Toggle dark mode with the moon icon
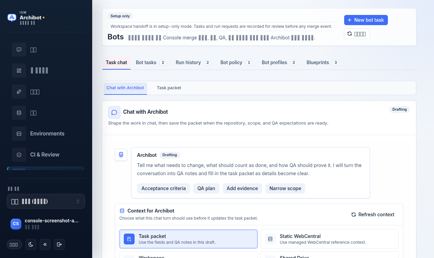434x258 pixels. 31,244
